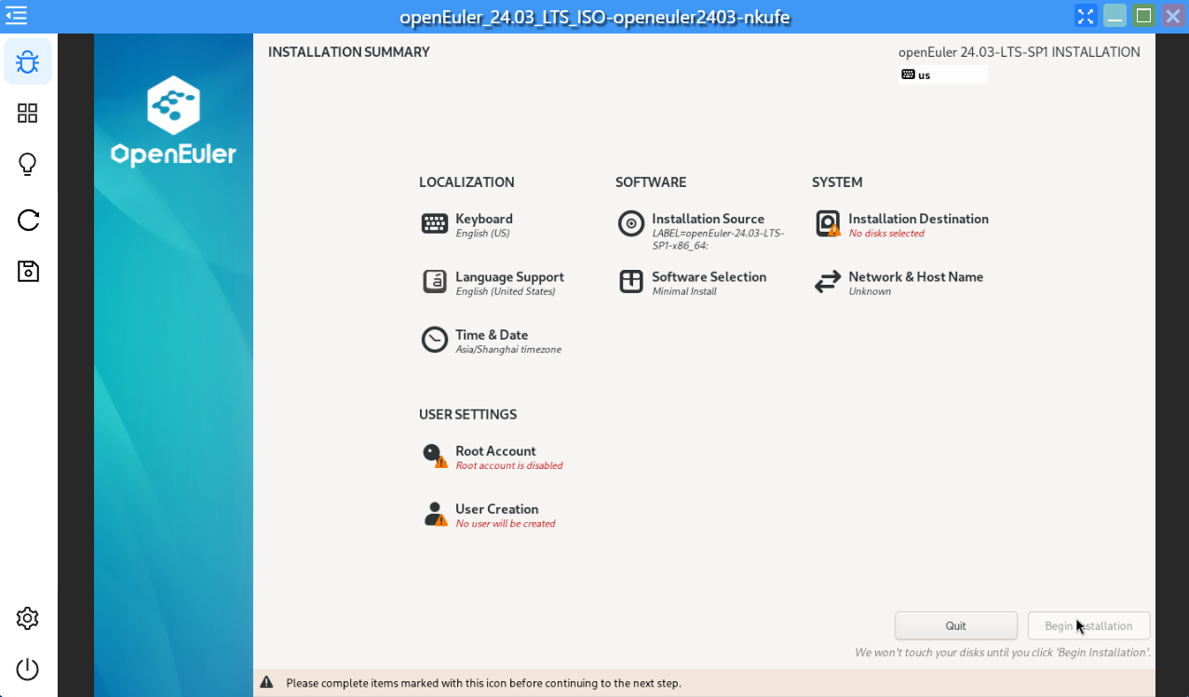The width and height of the screenshot is (1189, 697).
Task: Click warning triangle icon in bottom bar
Action: pyautogui.click(x=267, y=682)
